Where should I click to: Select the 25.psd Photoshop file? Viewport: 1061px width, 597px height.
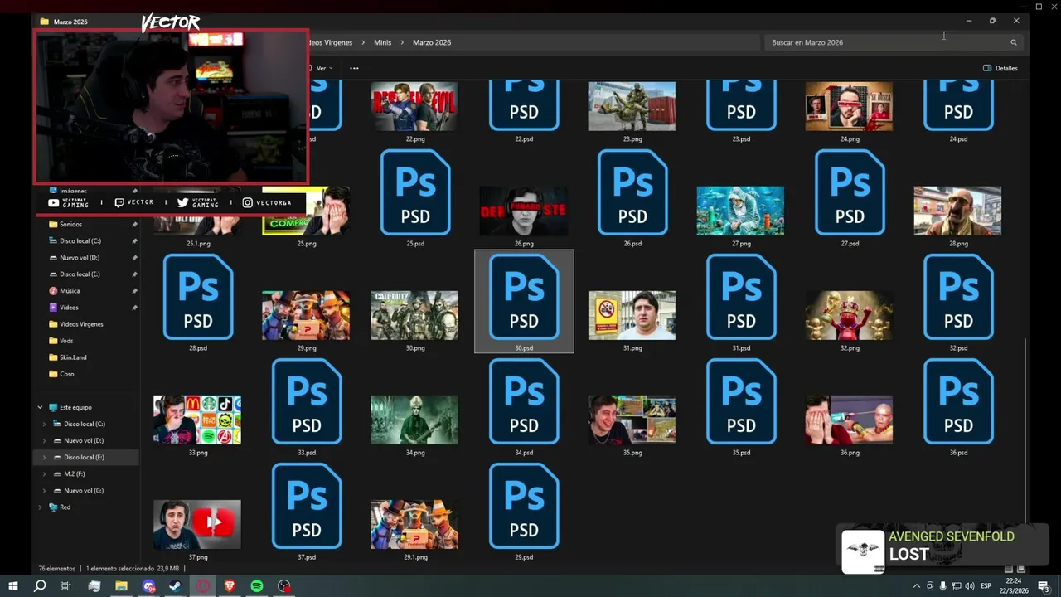coord(415,192)
